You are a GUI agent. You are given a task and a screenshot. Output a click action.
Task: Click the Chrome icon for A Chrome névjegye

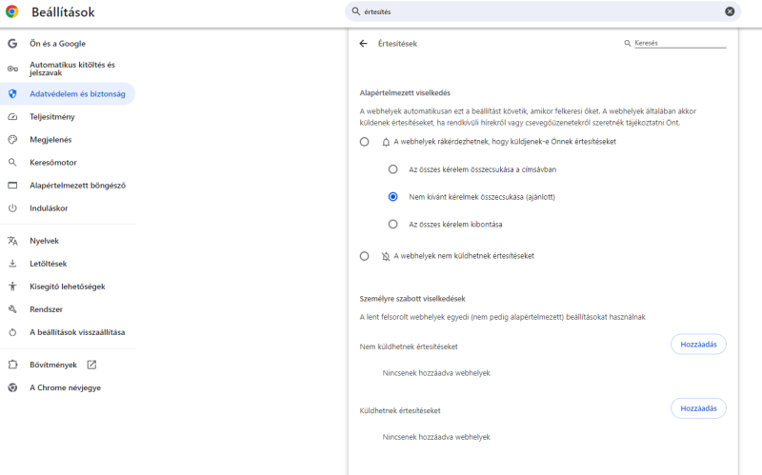pyautogui.click(x=12, y=387)
